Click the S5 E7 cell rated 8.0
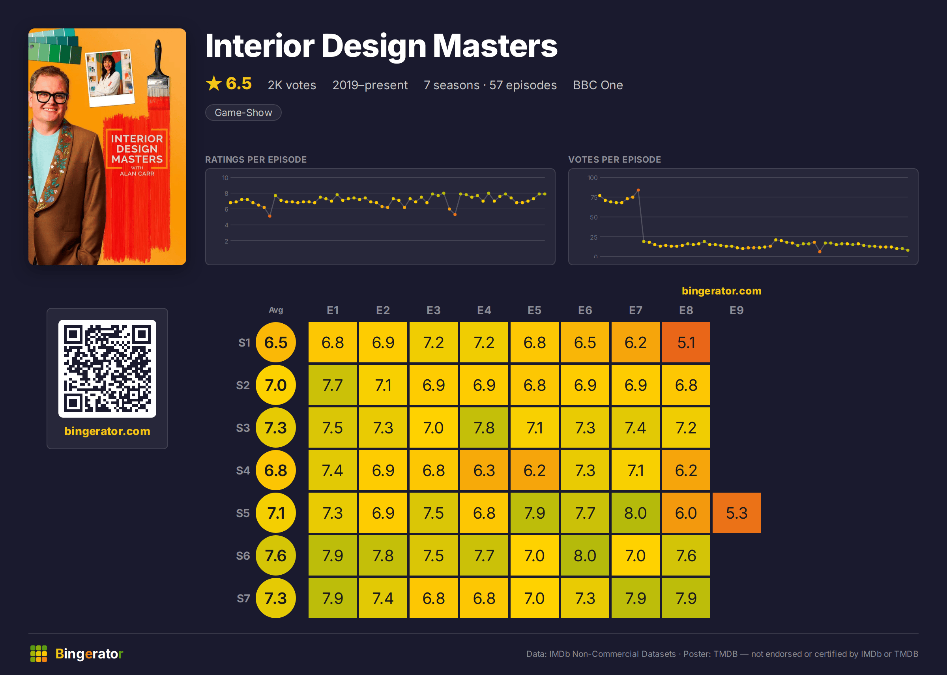The height and width of the screenshot is (675, 947). point(636,513)
